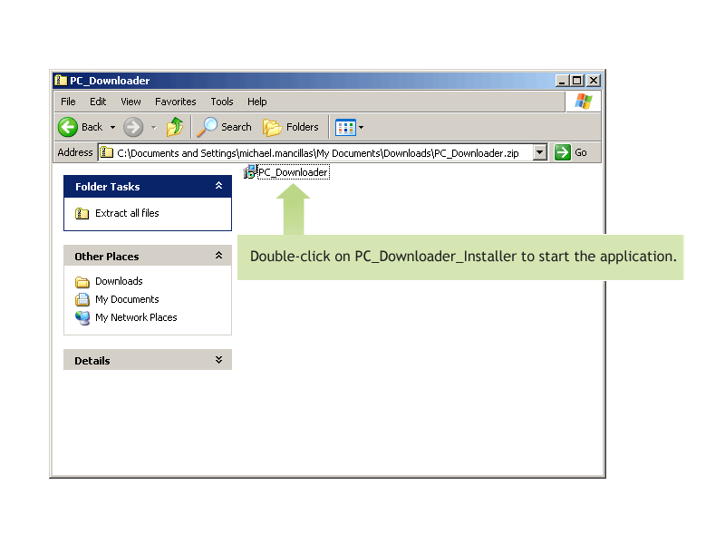Show the Folders tree pane
This screenshot has height=544, width=725.
coord(291,127)
